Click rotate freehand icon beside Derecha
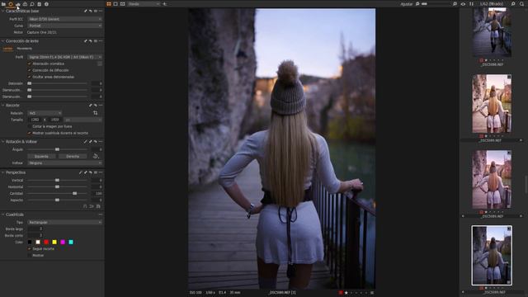Image resolution: width=528 pixels, height=297 pixels. [96, 156]
